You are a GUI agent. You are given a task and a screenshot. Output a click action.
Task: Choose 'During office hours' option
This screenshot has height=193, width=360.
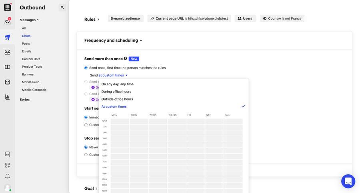[x=116, y=92]
